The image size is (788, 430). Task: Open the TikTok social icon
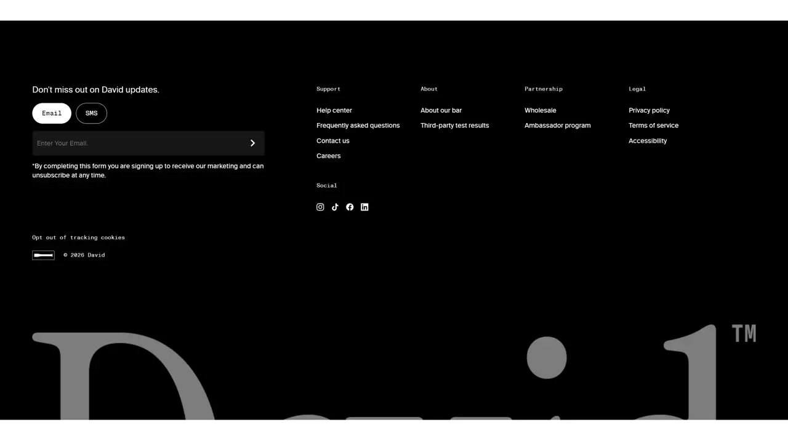click(335, 207)
